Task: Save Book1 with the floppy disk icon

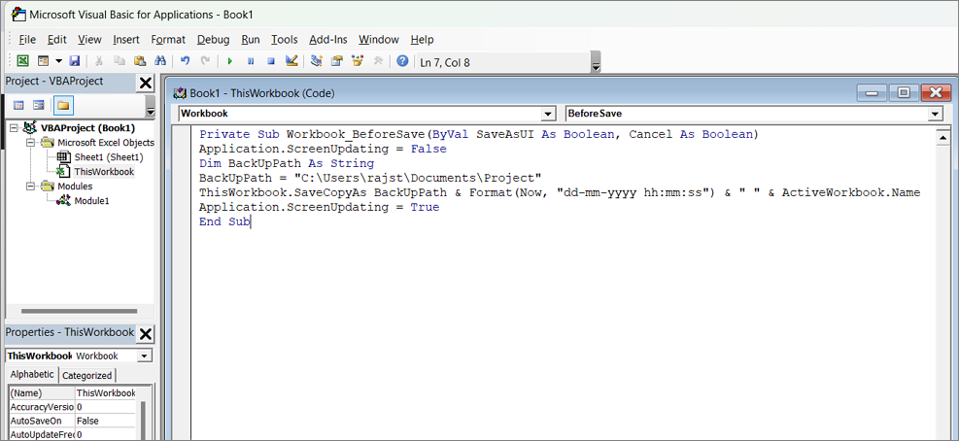Action: point(75,61)
